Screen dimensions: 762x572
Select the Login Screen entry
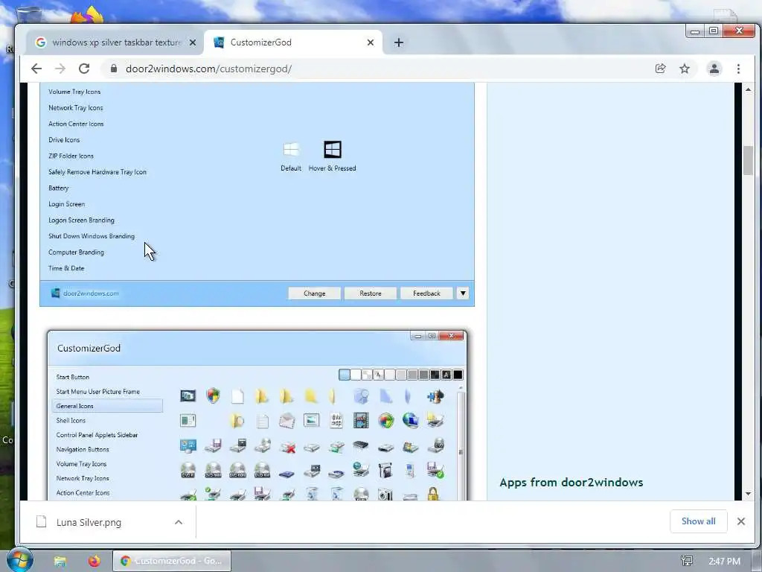pos(66,204)
